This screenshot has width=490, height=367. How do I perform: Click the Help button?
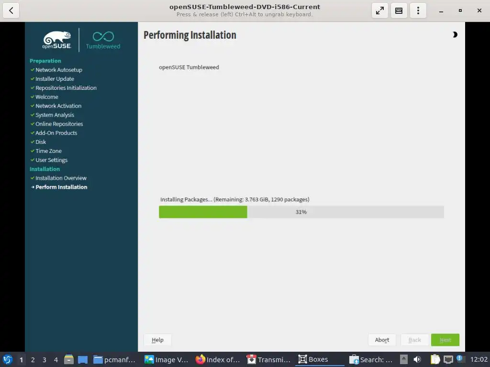click(x=157, y=340)
